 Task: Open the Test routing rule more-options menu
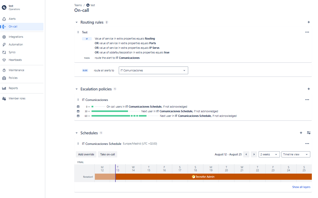tap(307, 32)
